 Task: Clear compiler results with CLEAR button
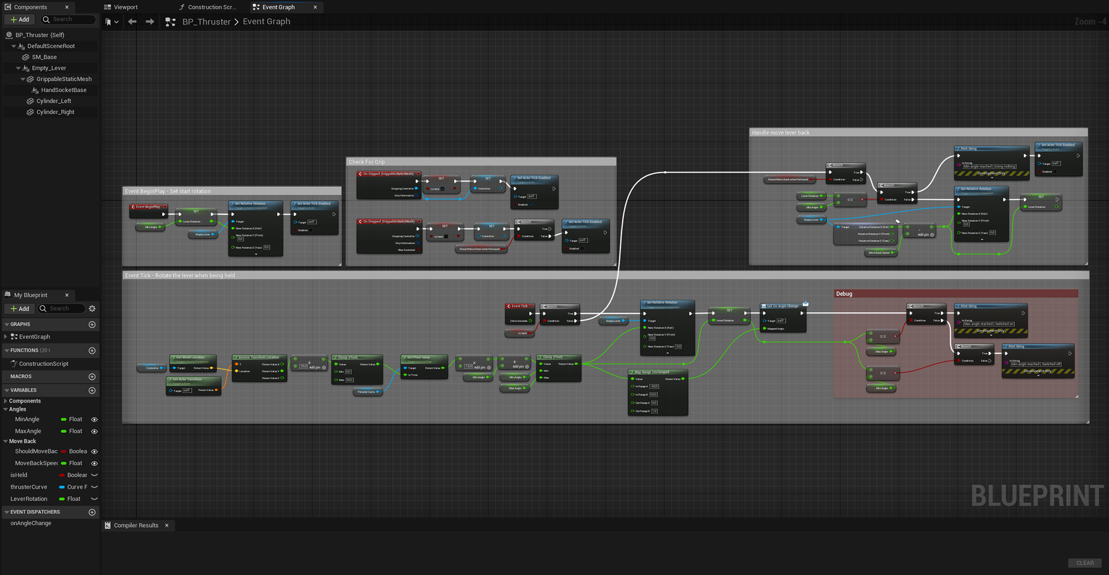[x=1085, y=563]
